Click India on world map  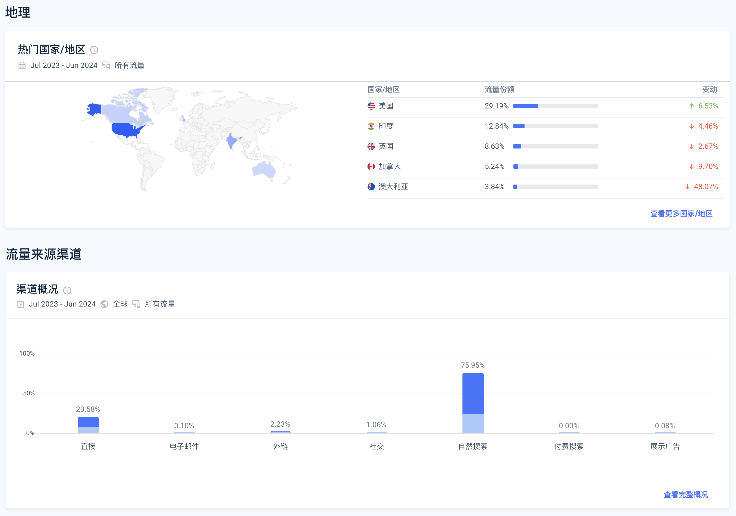[x=231, y=141]
